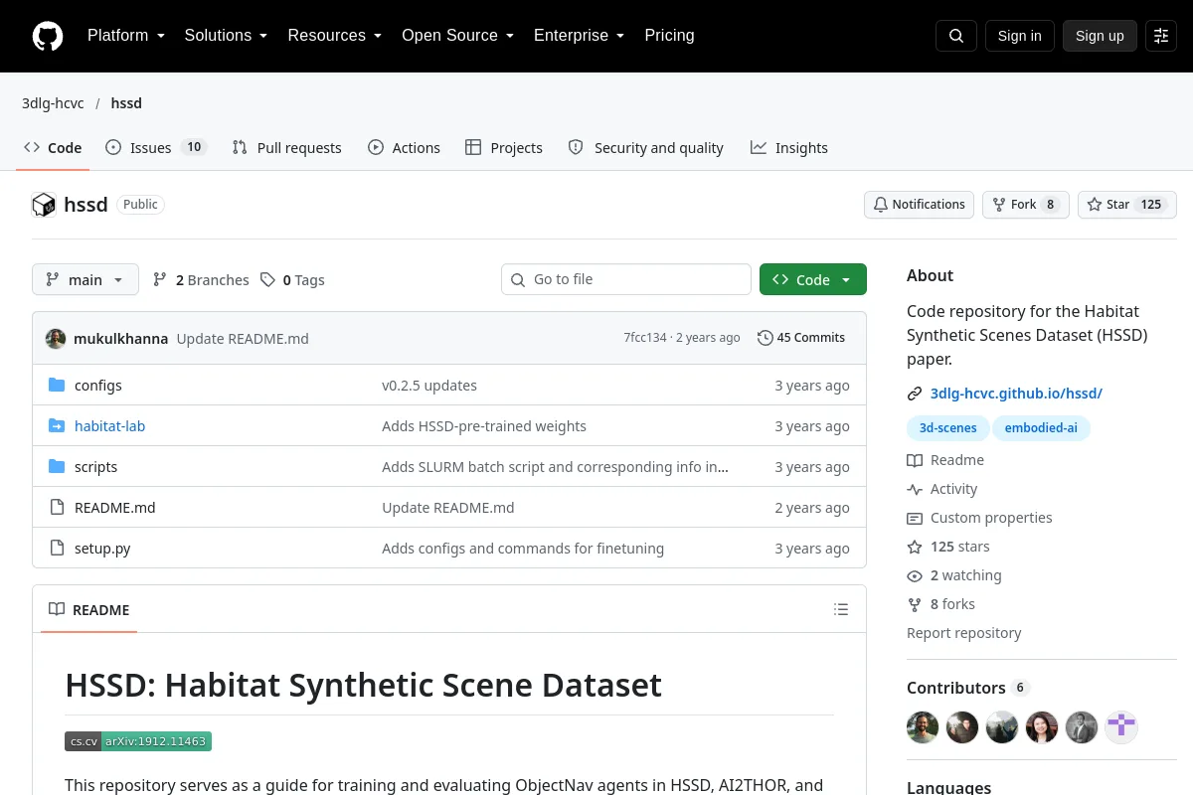Click the bell icon in Notifications button

(881, 205)
